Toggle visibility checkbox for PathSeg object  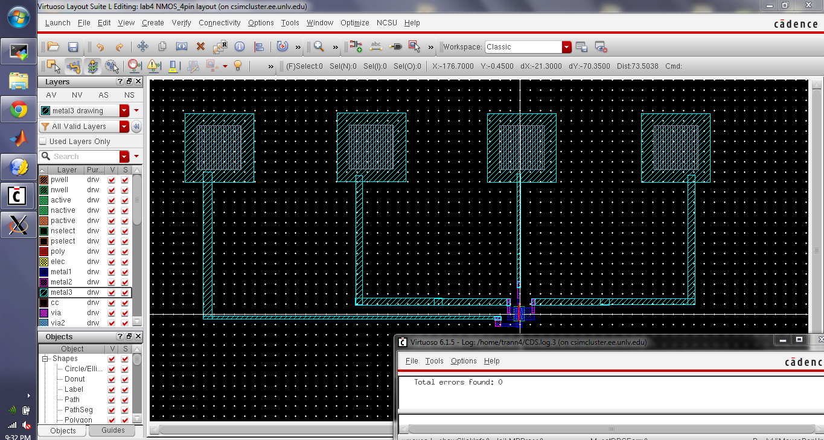tap(112, 410)
